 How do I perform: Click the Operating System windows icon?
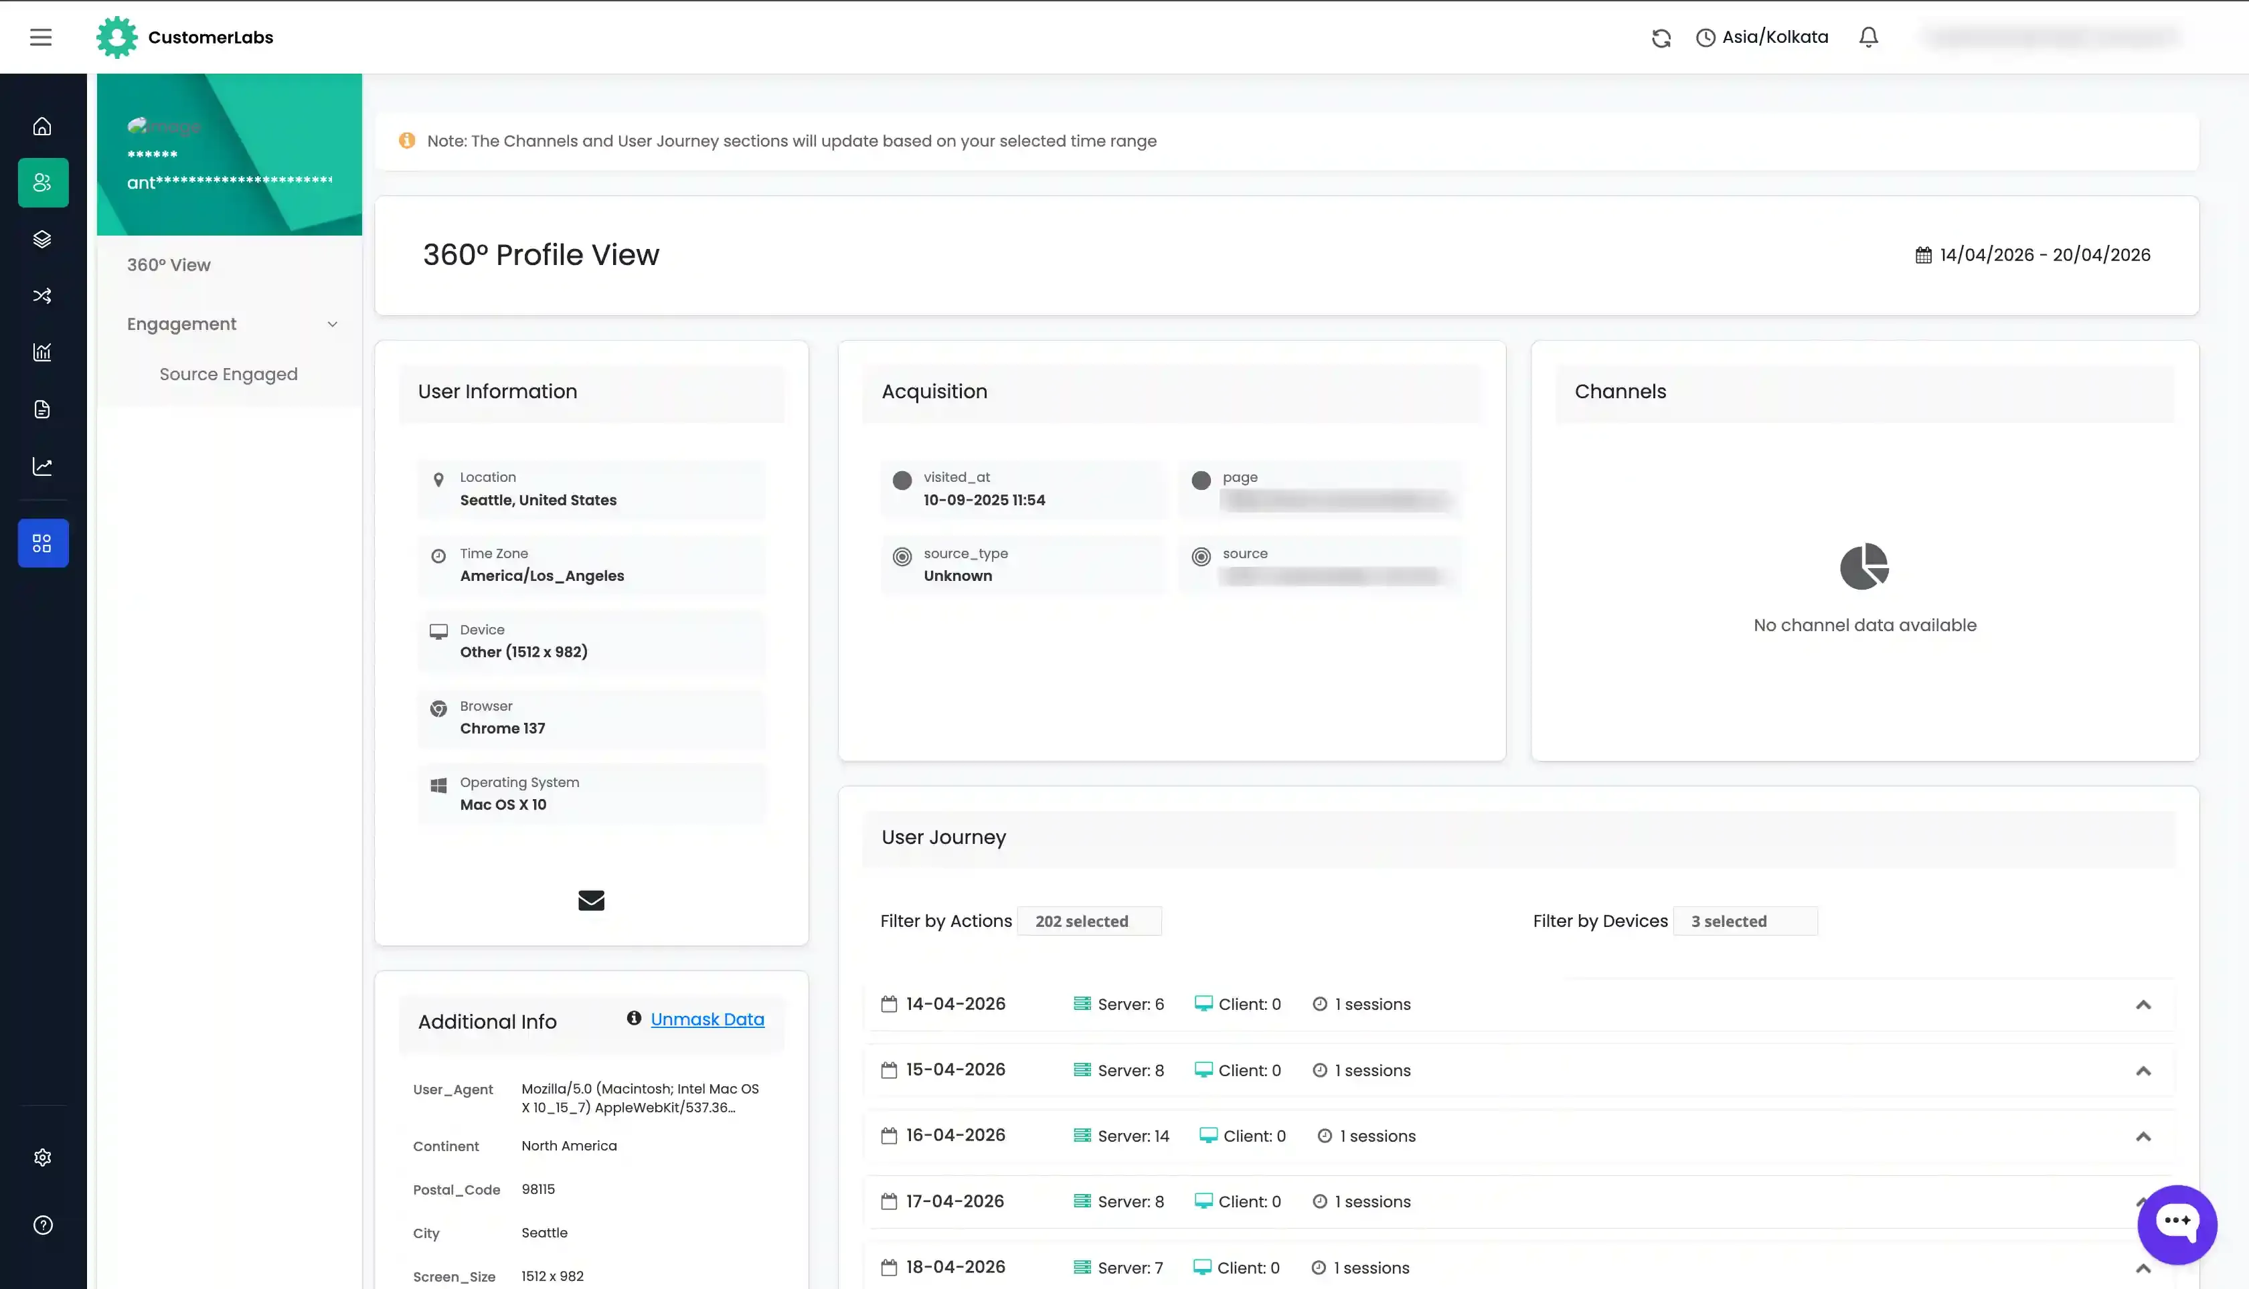point(438,785)
